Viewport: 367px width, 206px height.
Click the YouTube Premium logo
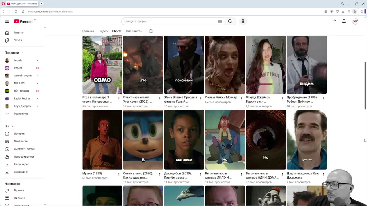coord(24,21)
